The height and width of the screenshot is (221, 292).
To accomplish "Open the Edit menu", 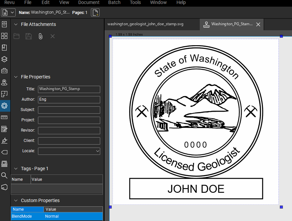I will click(x=45, y=2).
